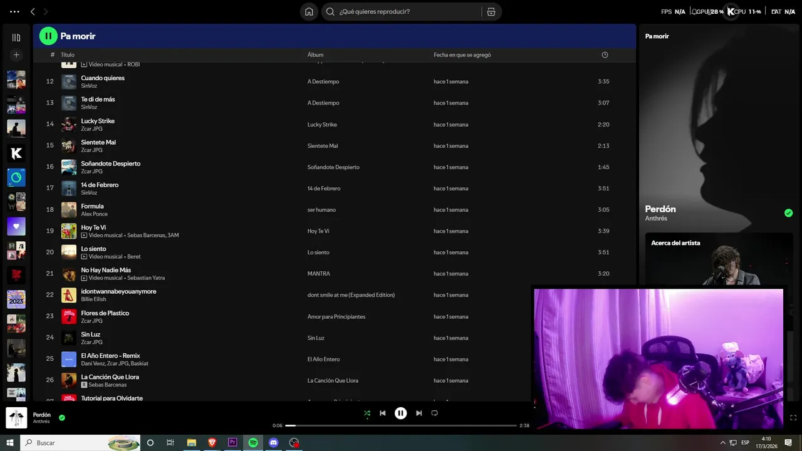Open Task View on the taskbar
This screenshot has width=802, height=451.
coord(170,443)
